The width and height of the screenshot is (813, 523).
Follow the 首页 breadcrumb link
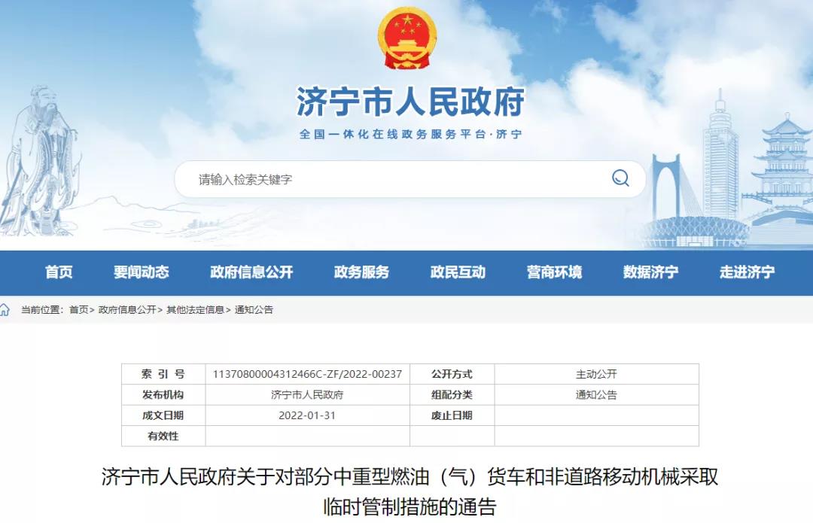(x=78, y=310)
